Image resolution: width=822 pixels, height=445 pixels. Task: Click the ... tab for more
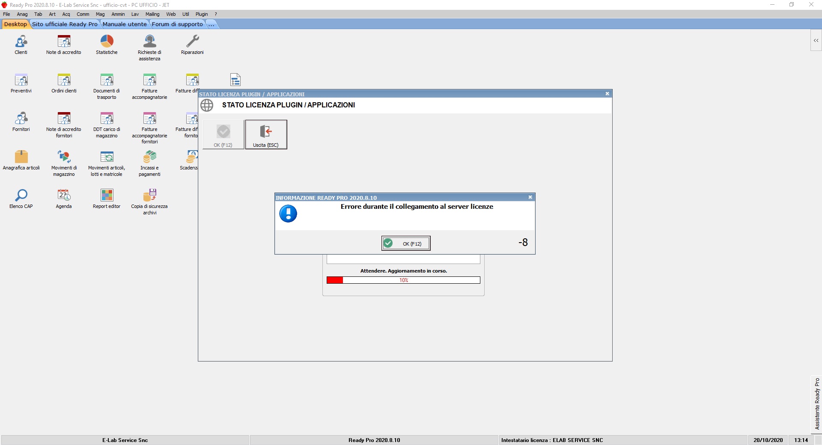(x=211, y=24)
